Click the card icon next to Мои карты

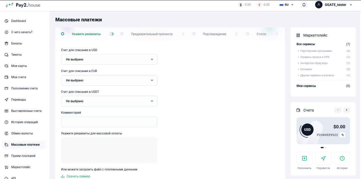6,66
